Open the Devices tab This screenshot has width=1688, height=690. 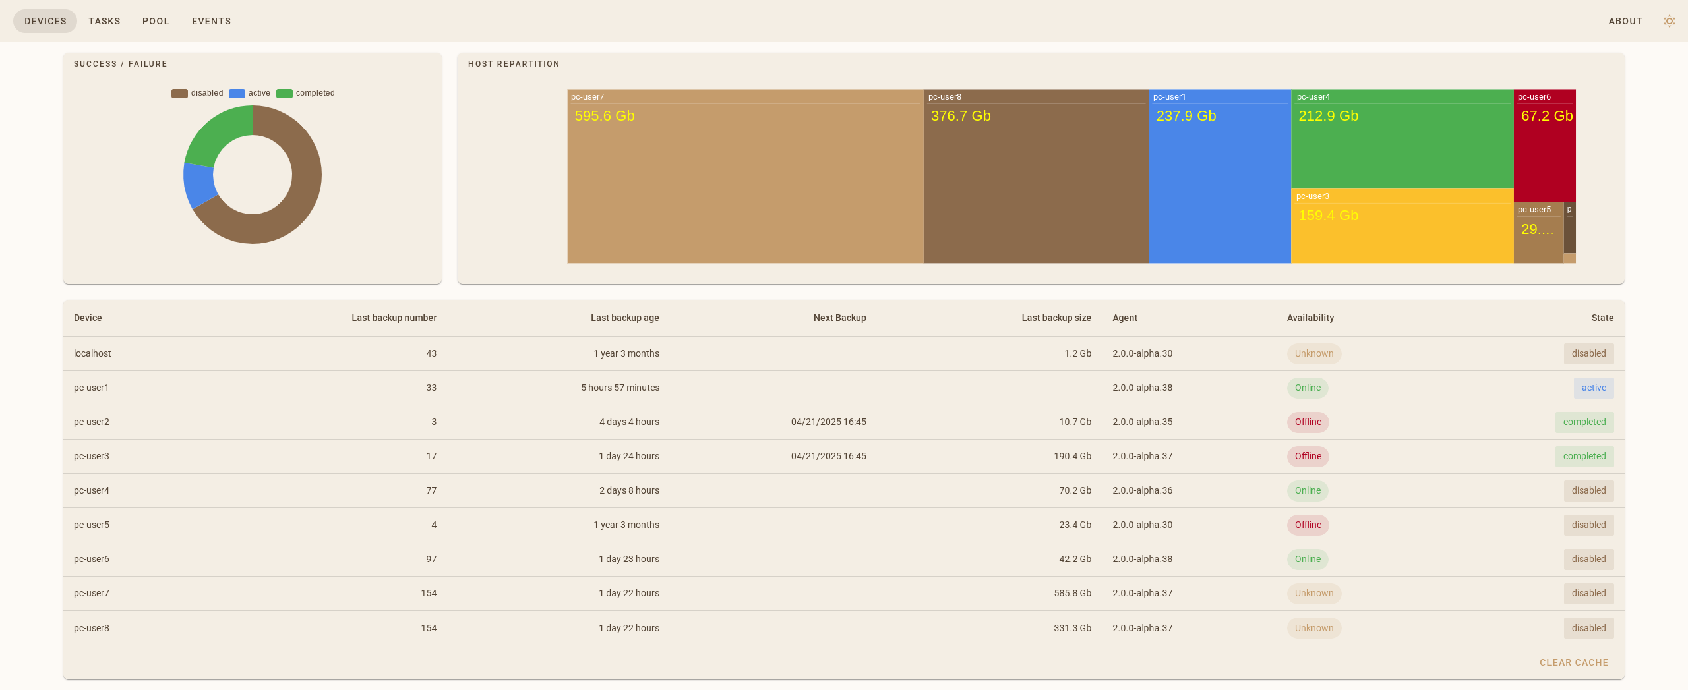[45, 21]
